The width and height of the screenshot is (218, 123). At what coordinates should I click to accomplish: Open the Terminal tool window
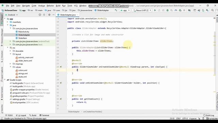point(44,115)
